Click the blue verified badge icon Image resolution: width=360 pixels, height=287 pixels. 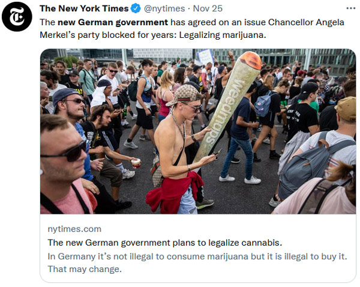tap(136, 8)
